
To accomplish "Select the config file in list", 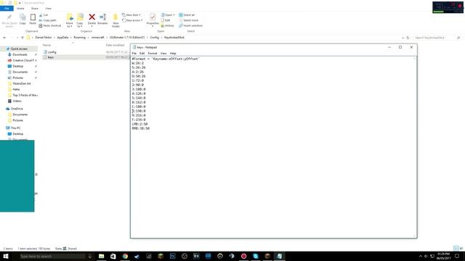I will click(52, 52).
